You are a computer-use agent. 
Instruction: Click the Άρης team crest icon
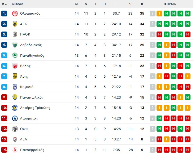click(15, 76)
